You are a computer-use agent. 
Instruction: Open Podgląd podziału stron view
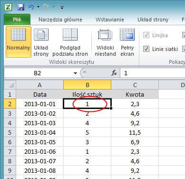point(70,42)
